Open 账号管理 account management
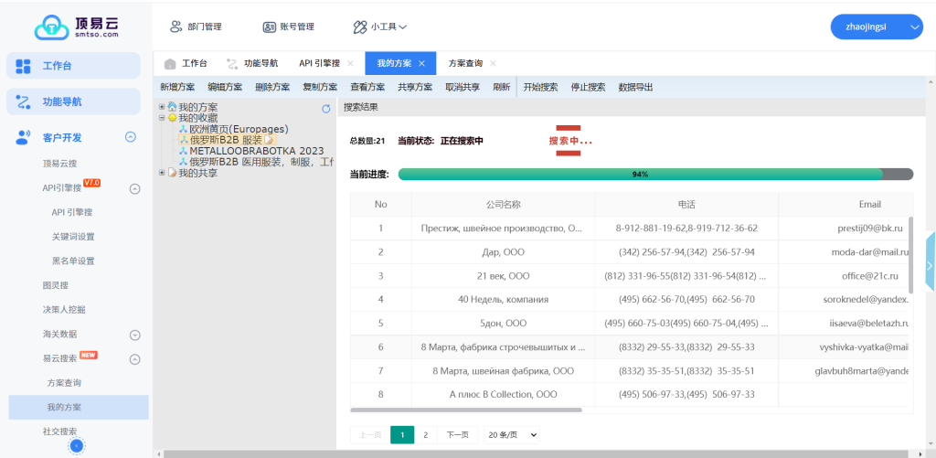The image size is (936, 458). click(288, 27)
